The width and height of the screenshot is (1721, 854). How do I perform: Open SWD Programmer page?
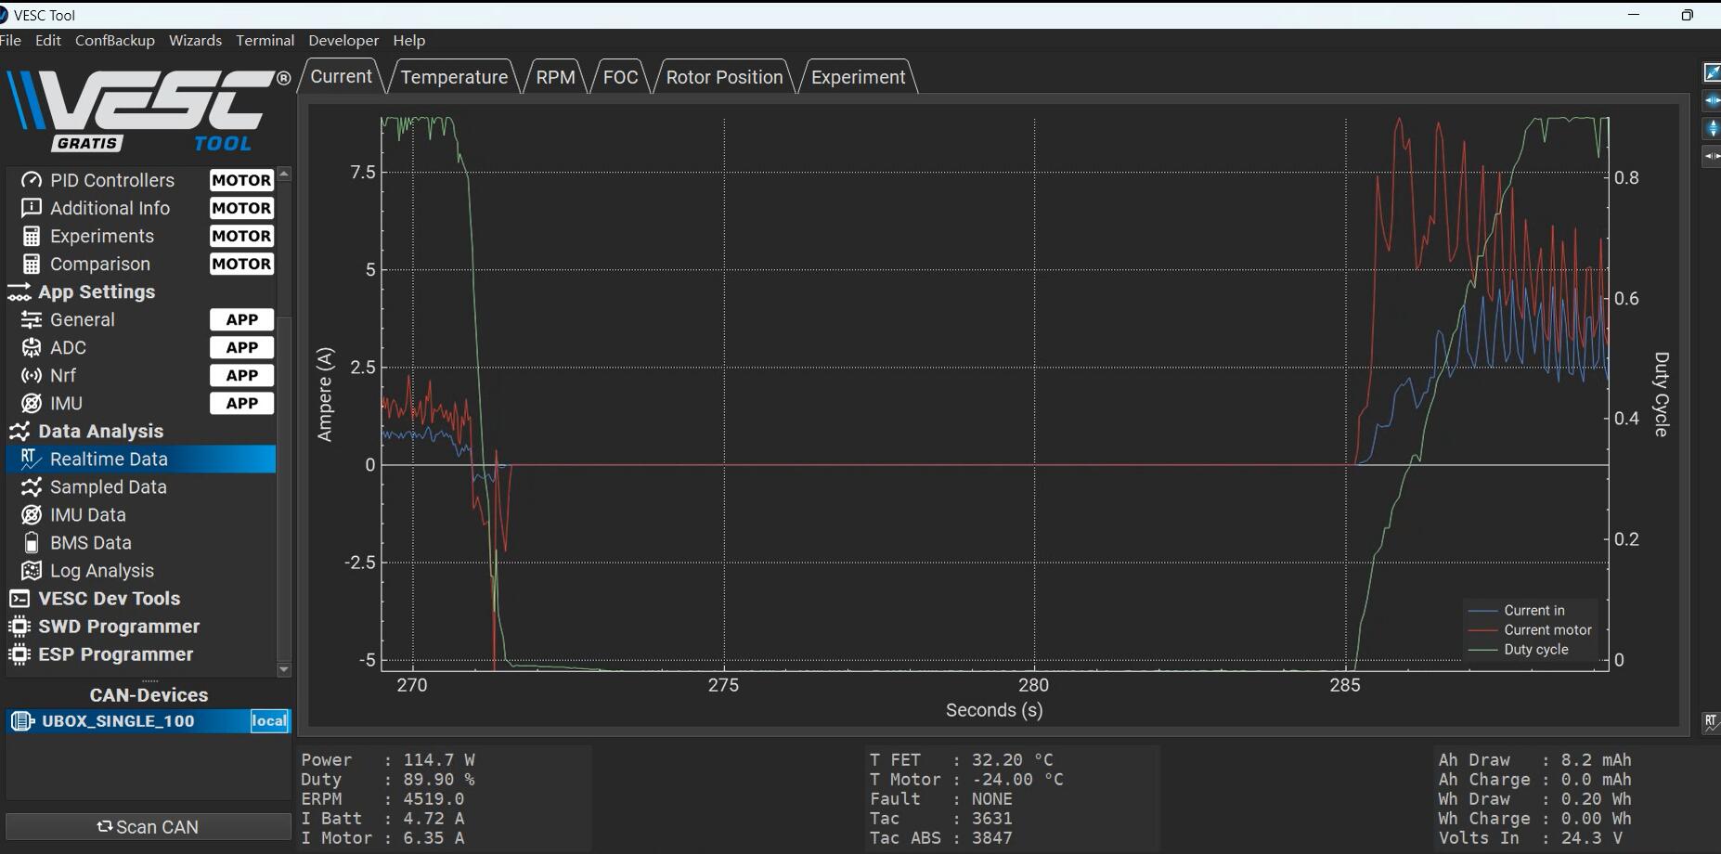click(x=141, y=626)
